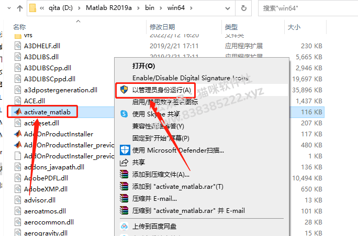The image size is (358, 236).
Task: Select the aeroatmos.dll file
Action: (45, 211)
